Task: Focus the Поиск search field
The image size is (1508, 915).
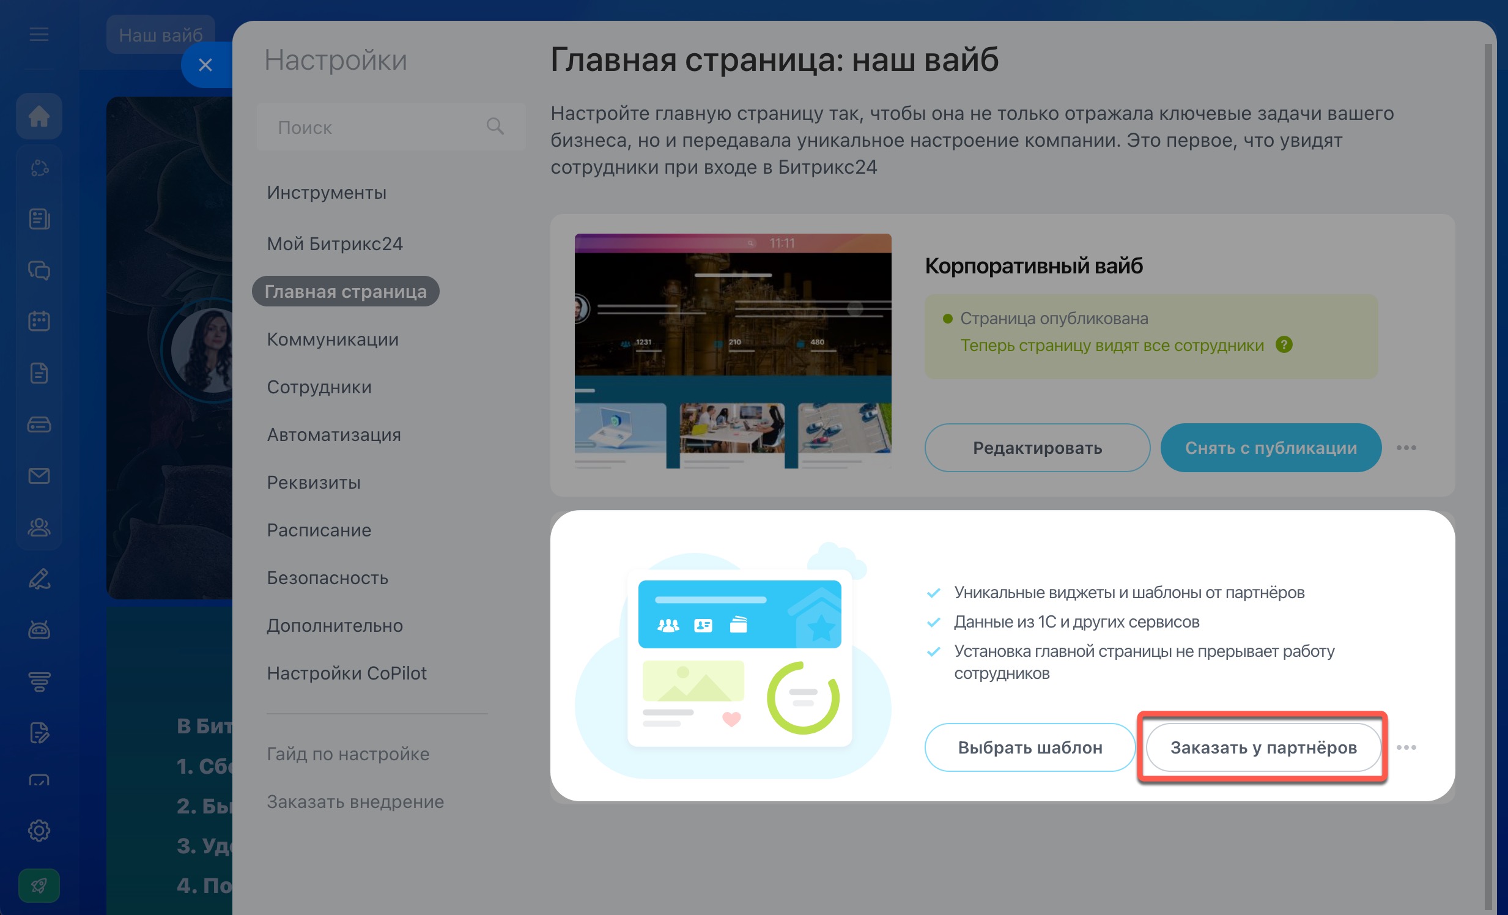Action: click(x=391, y=127)
